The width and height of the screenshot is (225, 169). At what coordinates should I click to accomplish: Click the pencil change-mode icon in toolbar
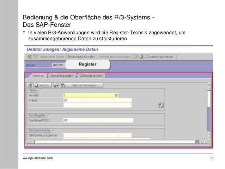coord(35,57)
